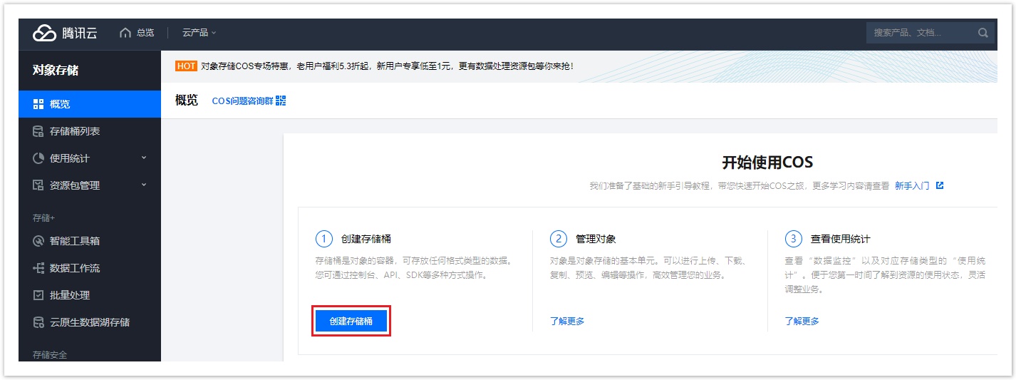Open 存储桶列表 in the sidebar
Screen dimensions: 1016x380
point(90,131)
